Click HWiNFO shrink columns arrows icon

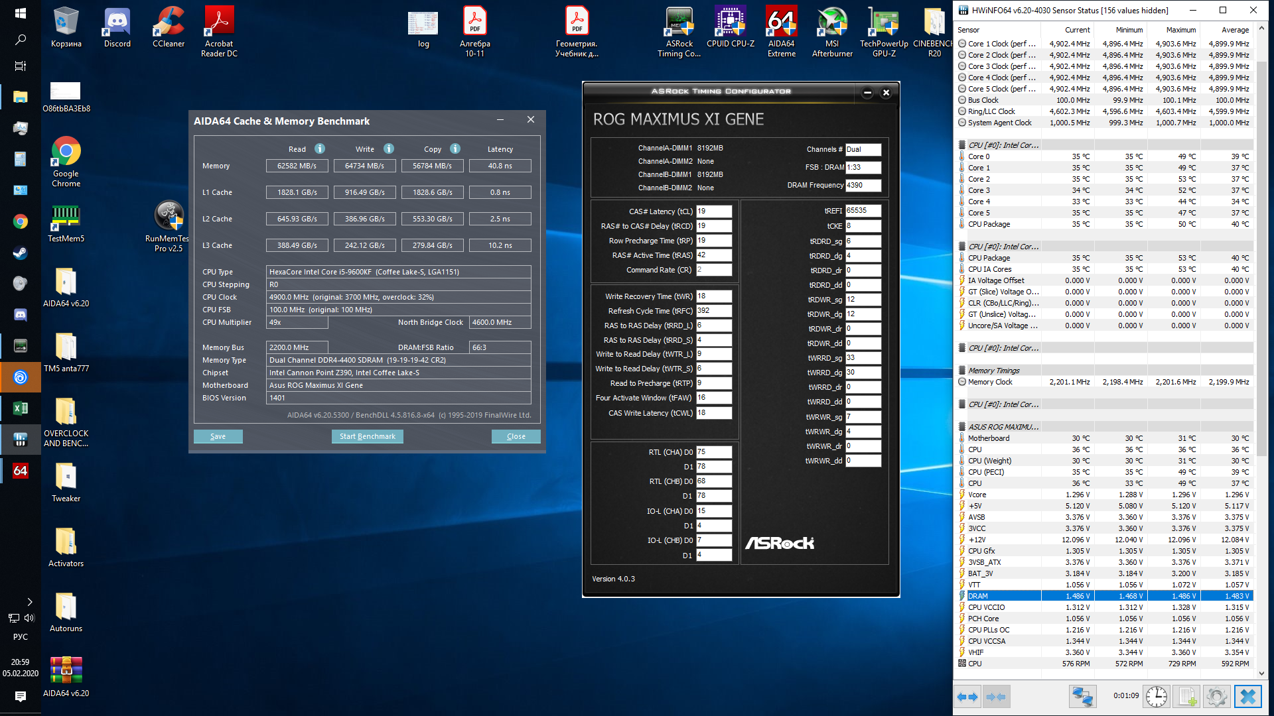pos(996,697)
